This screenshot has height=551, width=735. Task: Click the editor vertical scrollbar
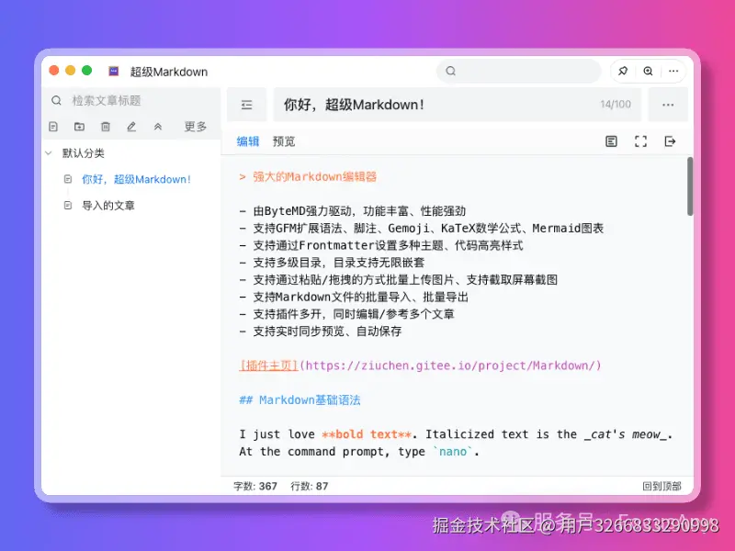click(690, 186)
